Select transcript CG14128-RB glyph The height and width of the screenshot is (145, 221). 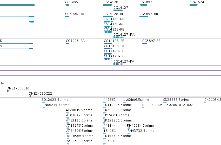click(108, 22)
